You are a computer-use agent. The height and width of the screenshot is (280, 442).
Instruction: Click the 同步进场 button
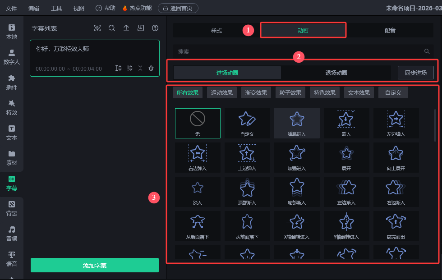(415, 73)
